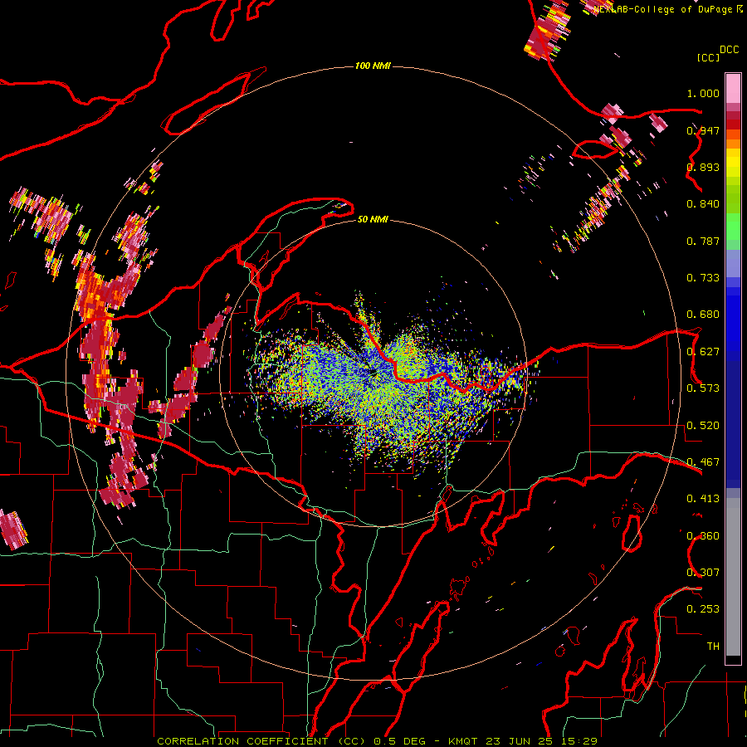Click the "TH" threshold label
This screenshot has height=747, width=747.
tap(713, 647)
